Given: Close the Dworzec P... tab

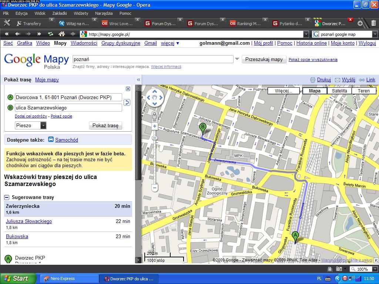Looking at the screenshot, I should [350, 20].
